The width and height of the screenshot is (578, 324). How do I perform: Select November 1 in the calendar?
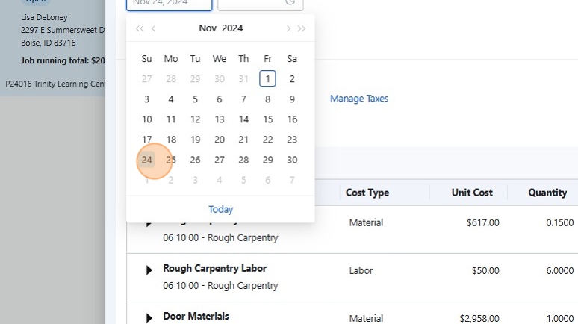pyautogui.click(x=268, y=78)
